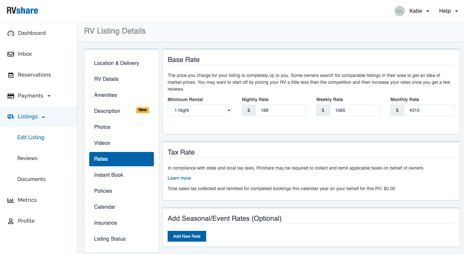Click the Dashboard icon in the sidebar

[x=10, y=33]
